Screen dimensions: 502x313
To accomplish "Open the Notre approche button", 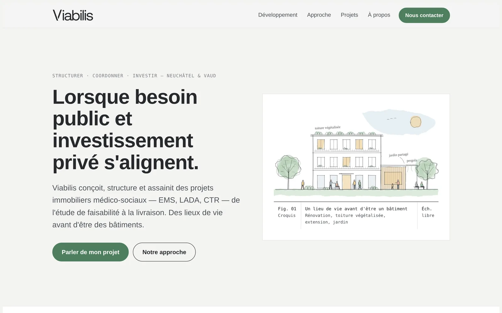I will pyautogui.click(x=164, y=252).
